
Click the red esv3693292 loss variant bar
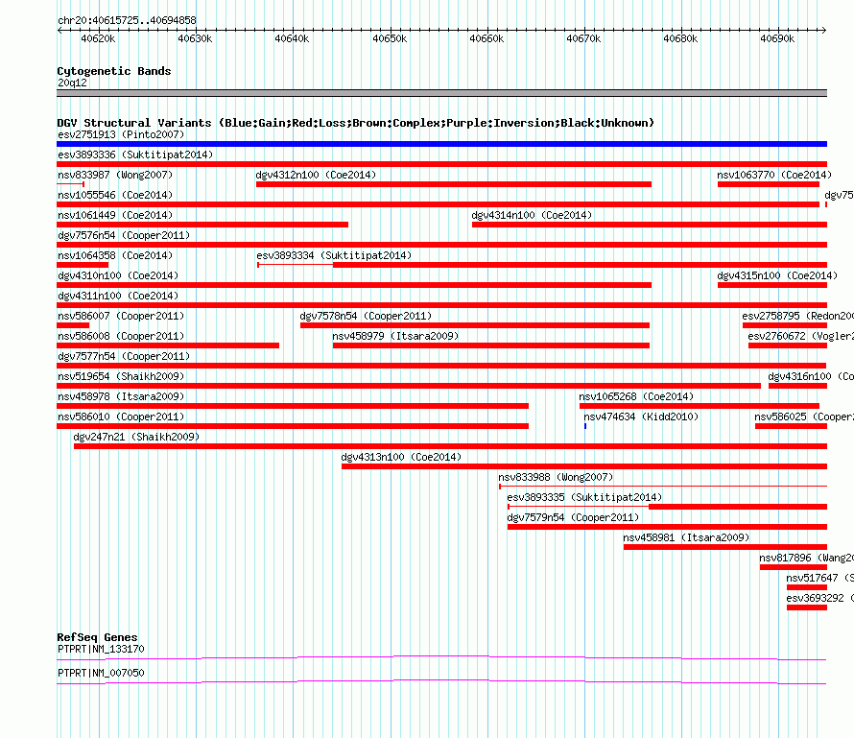pos(807,607)
